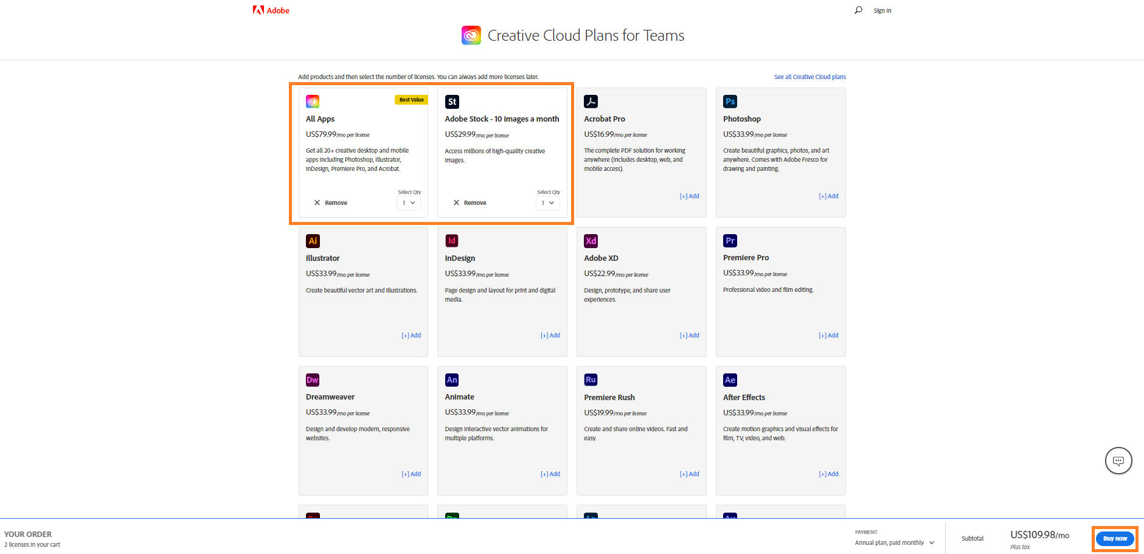This screenshot has height=554, width=1144.
Task: Click the Adobe Stock St icon
Action: [x=452, y=102]
